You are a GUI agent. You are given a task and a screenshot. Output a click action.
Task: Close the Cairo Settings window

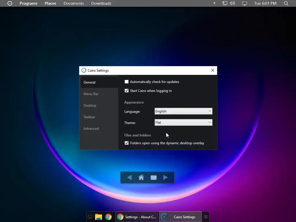(212, 70)
